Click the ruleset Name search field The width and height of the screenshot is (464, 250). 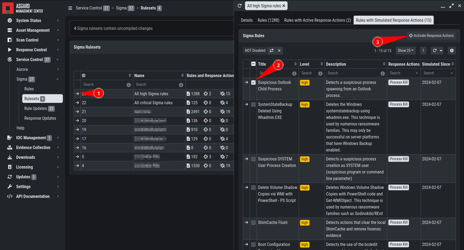[156, 85]
